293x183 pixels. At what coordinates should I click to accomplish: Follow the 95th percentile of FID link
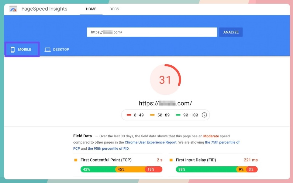[x=108, y=149]
